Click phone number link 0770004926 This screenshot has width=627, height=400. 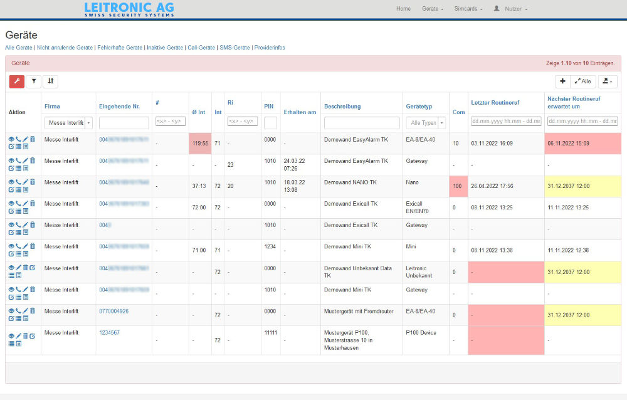[113, 311]
